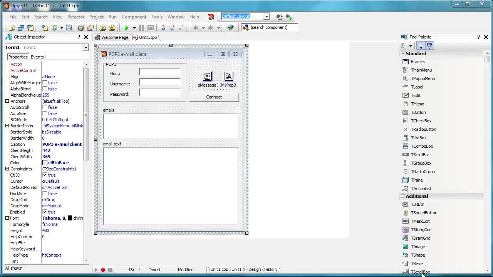Click the Connect button on the form
The width and height of the screenshot is (493, 277).
point(214,97)
